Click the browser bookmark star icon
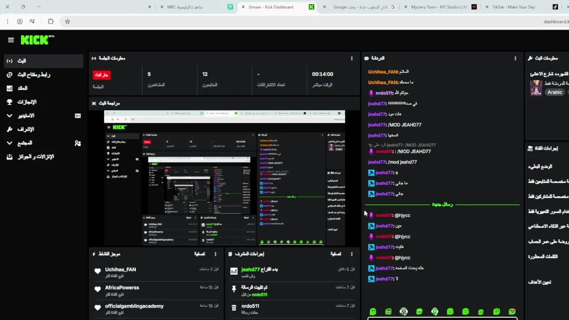The height and width of the screenshot is (320, 569). point(68,21)
